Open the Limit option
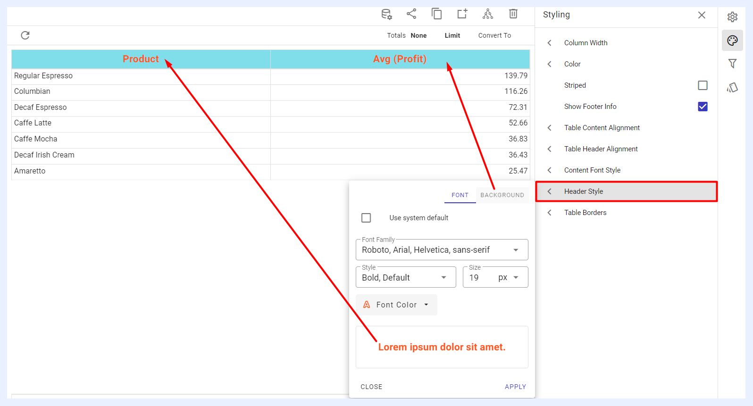This screenshot has width=753, height=406. point(452,35)
